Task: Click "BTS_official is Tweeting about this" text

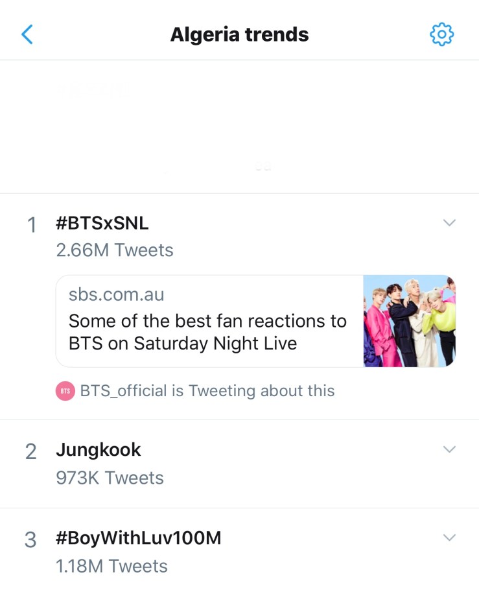Action: [207, 391]
